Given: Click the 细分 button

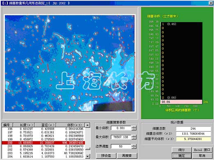Looking at the screenshot, I should point(182,150).
